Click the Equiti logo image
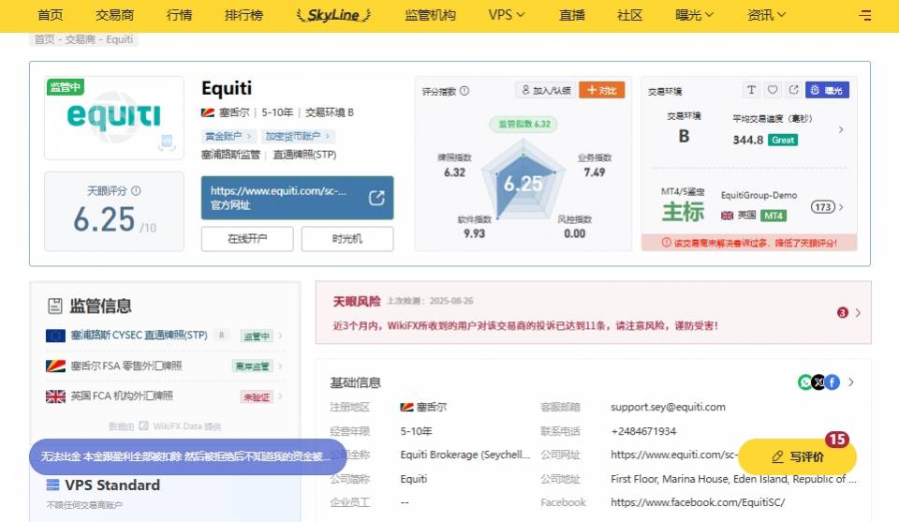Screen dimensions: 899x522 (114, 117)
